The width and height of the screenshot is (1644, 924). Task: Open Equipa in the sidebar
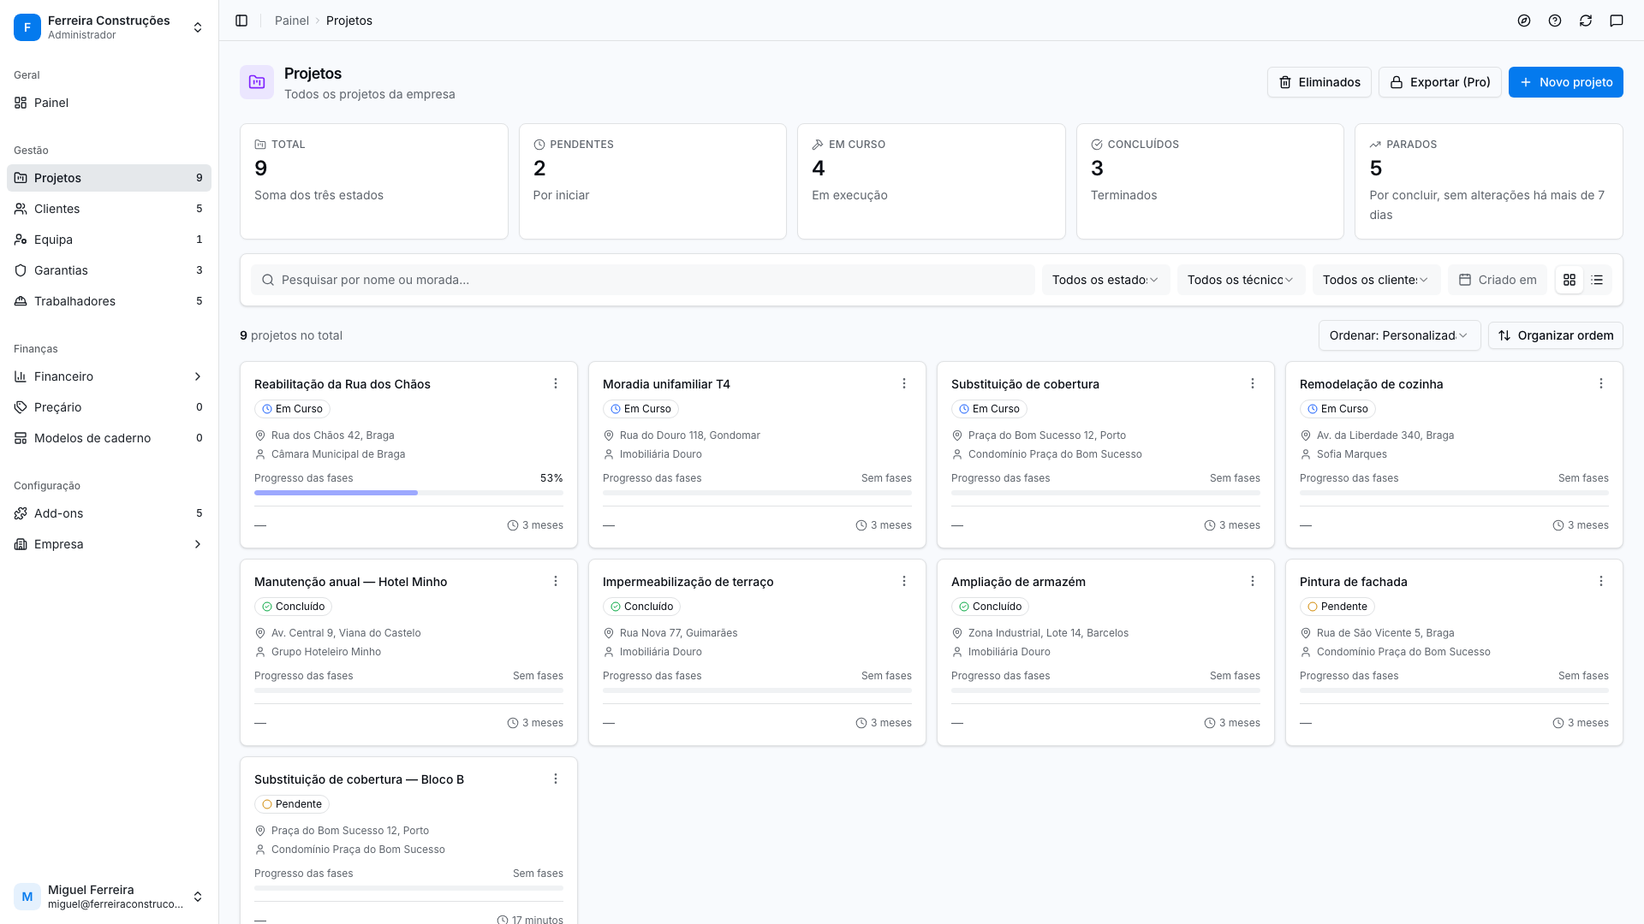point(110,240)
